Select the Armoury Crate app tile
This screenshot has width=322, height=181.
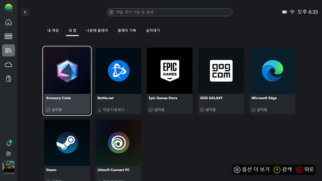point(67,81)
